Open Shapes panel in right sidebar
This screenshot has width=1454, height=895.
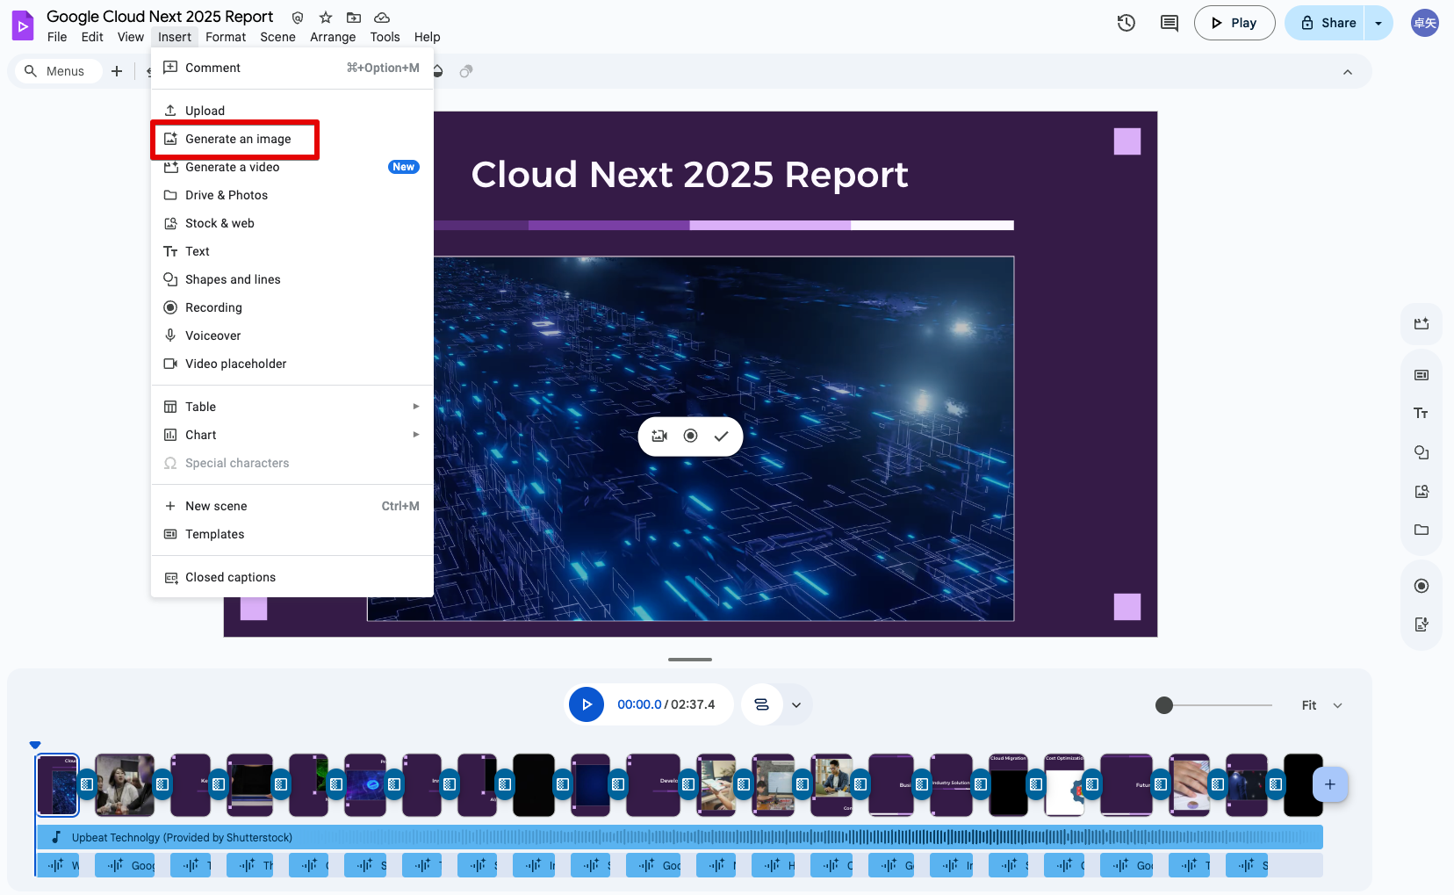[x=1421, y=452]
